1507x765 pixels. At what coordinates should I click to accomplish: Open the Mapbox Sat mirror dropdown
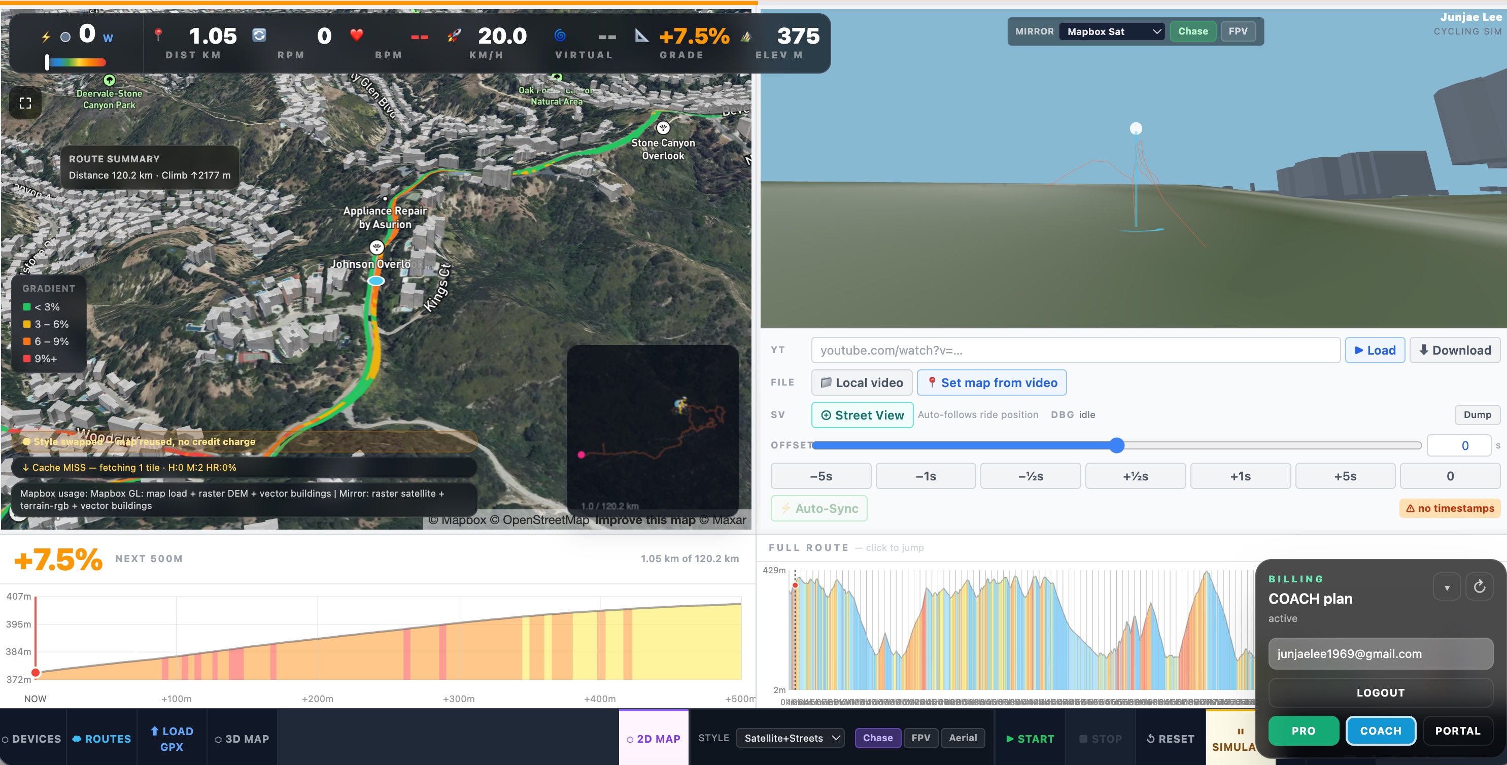point(1112,31)
